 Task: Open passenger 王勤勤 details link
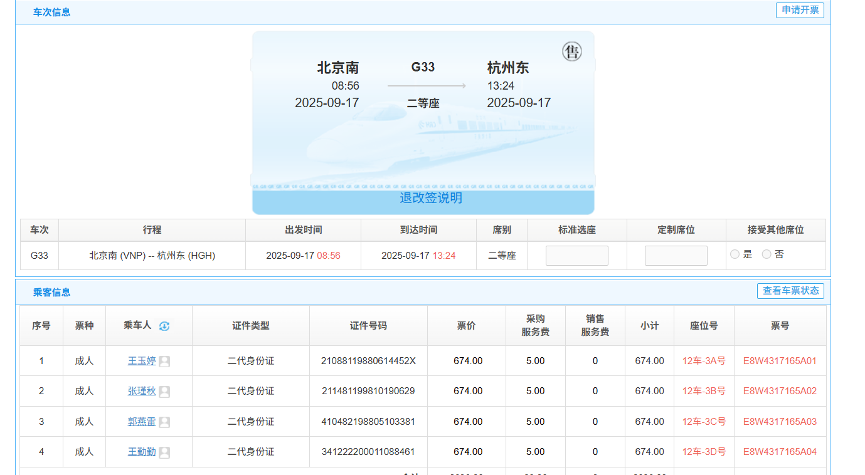click(142, 452)
